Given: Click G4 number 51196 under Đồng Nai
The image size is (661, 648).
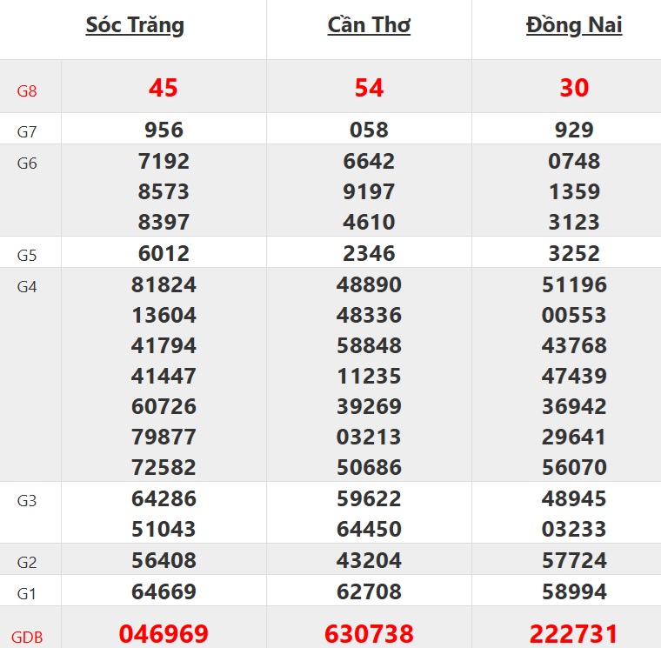Looking at the screenshot, I should 574,285.
